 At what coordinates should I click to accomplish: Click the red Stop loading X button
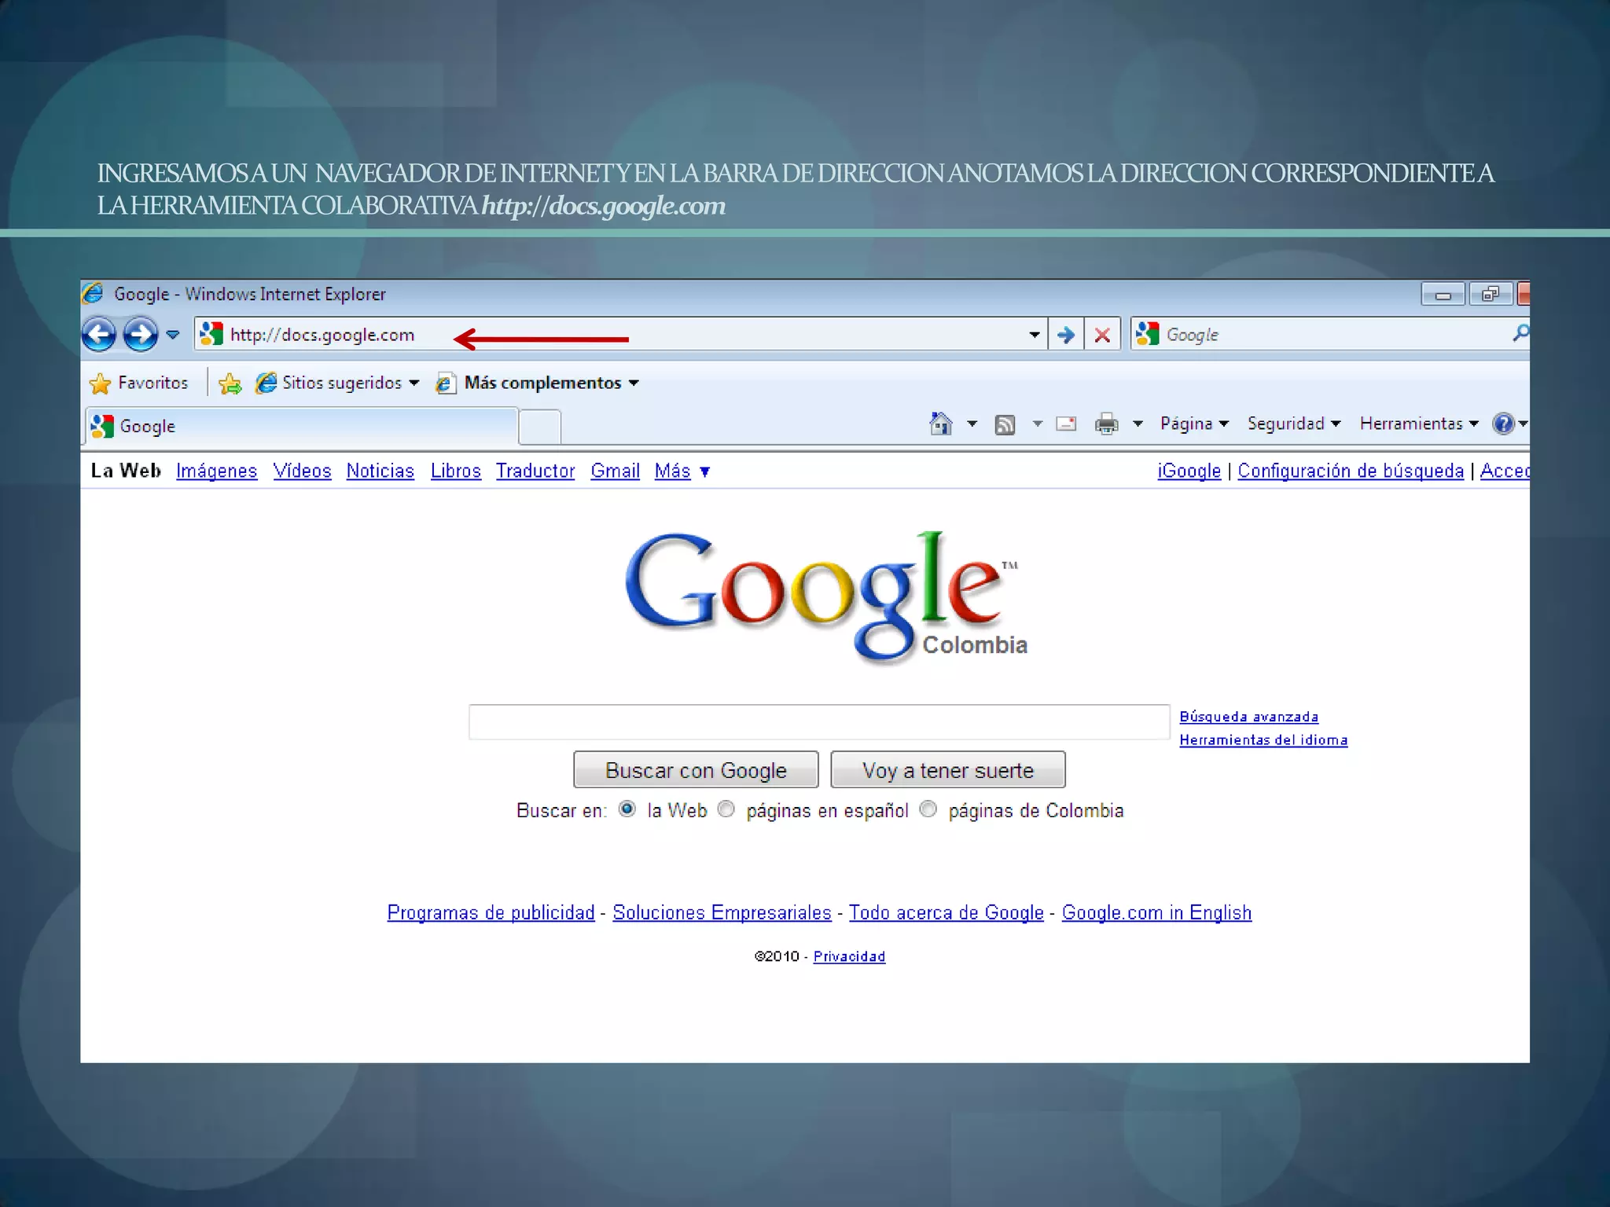coord(1102,335)
